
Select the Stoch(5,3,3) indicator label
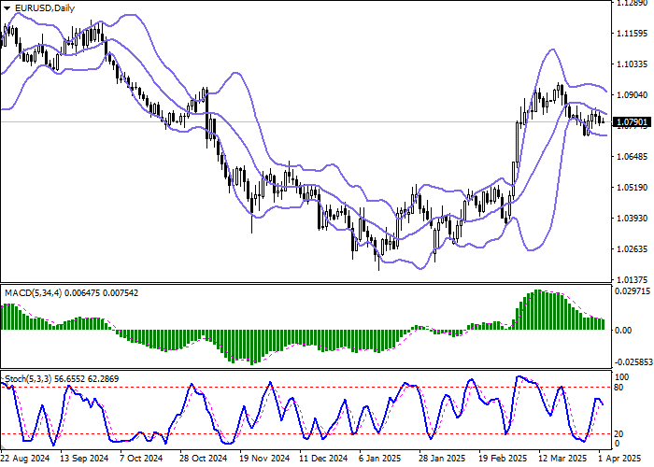(x=28, y=379)
